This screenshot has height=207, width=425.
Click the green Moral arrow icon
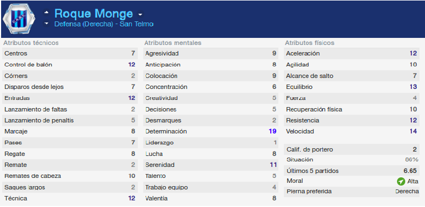pyautogui.click(x=401, y=181)
